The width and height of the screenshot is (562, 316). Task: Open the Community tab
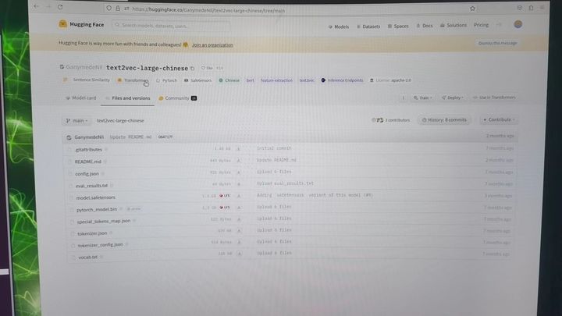coord(178,98)
